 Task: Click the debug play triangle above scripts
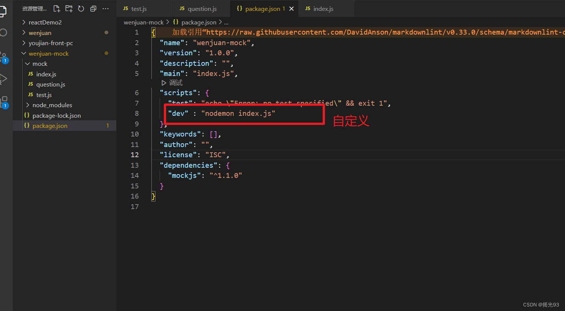[164, 83]
